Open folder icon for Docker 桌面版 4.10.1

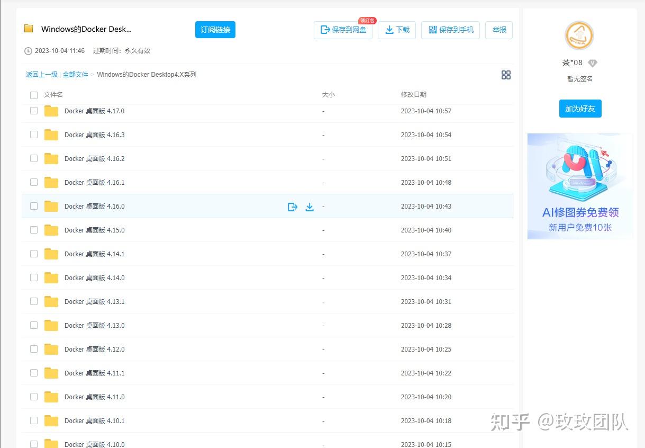51,420
